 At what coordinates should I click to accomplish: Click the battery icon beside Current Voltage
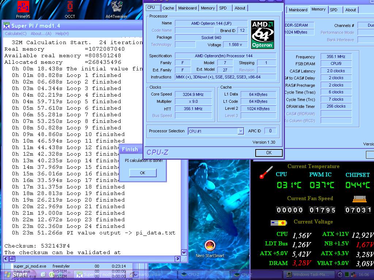click(x=279, y=222)
